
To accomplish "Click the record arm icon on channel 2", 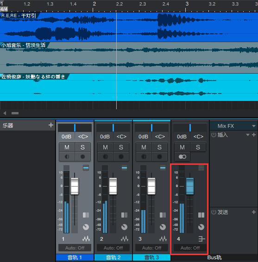I will (121, 157).
